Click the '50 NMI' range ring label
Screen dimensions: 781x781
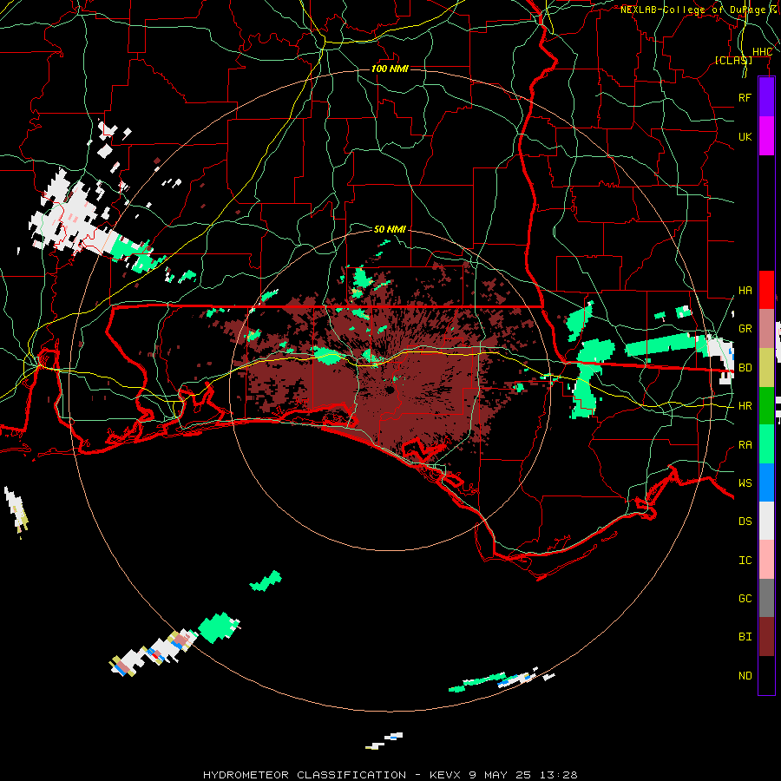click(390, 229)
